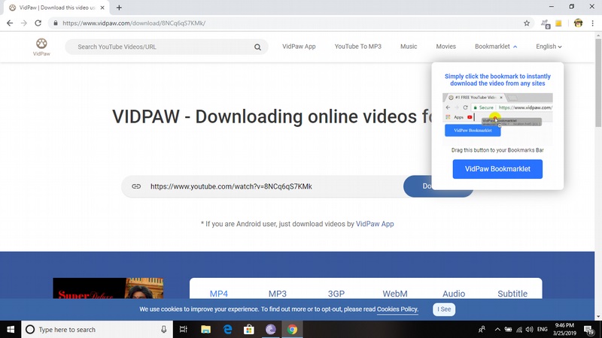This screenshot has width=602, height=338.
Task: Click the search magnifier icon
Action: 257,47
